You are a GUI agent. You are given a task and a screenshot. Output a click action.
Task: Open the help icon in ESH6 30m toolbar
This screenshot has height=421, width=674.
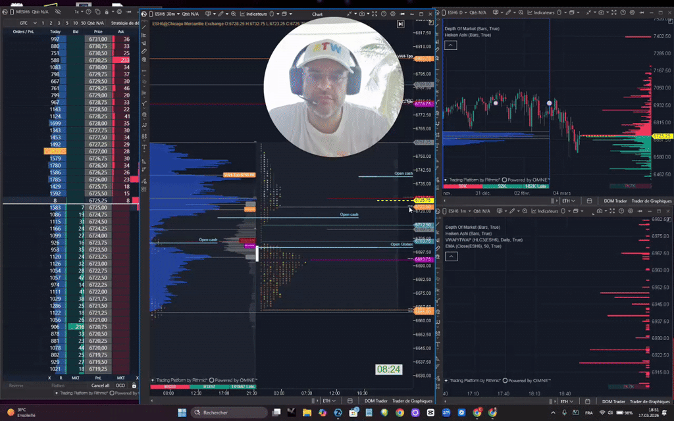coord(384,14)
